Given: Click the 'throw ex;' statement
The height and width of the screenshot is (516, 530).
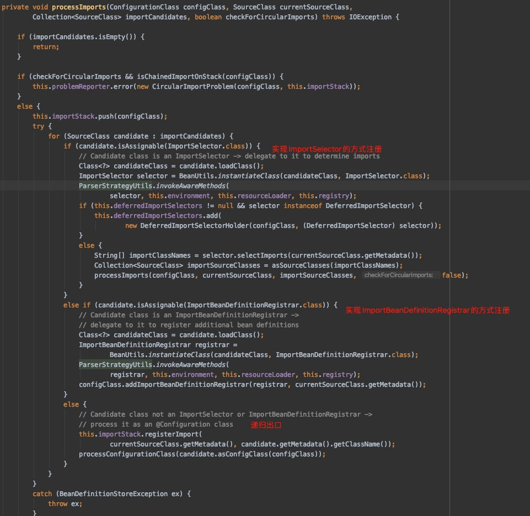Looking at the screenshot, I should [65, 504].
